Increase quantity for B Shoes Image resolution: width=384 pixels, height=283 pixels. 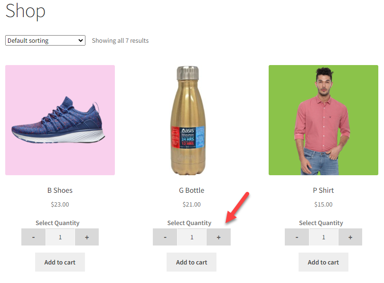[x=87, y=237]
